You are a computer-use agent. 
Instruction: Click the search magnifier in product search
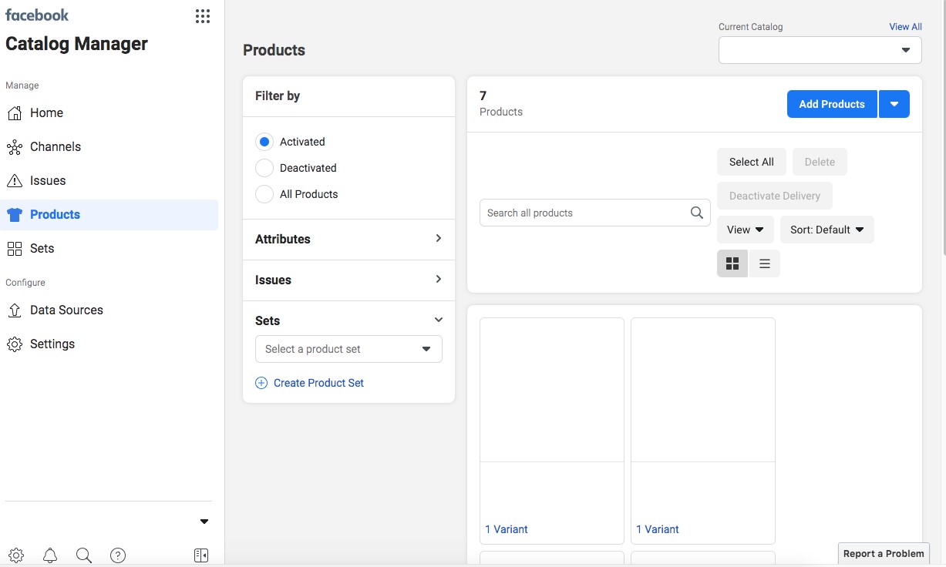tap(696, 213)
